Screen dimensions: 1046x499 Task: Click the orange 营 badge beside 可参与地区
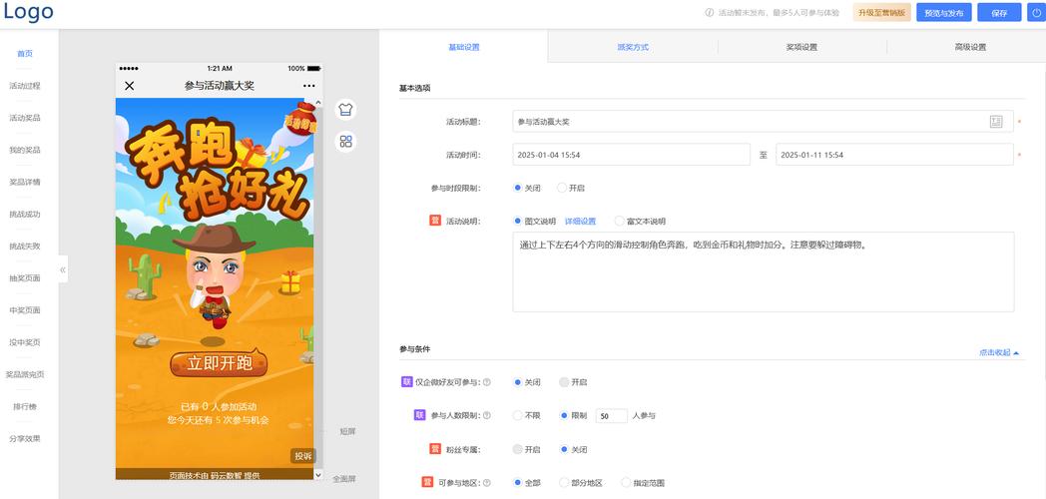(427, 482)
